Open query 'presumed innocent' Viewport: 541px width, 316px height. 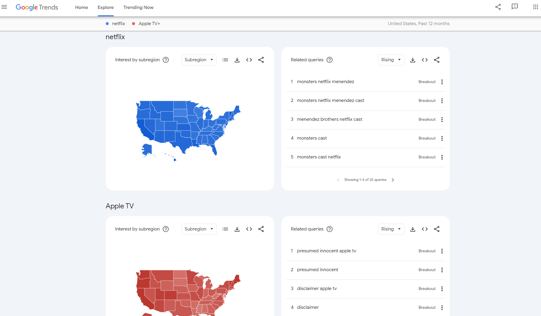coord(318,270)
